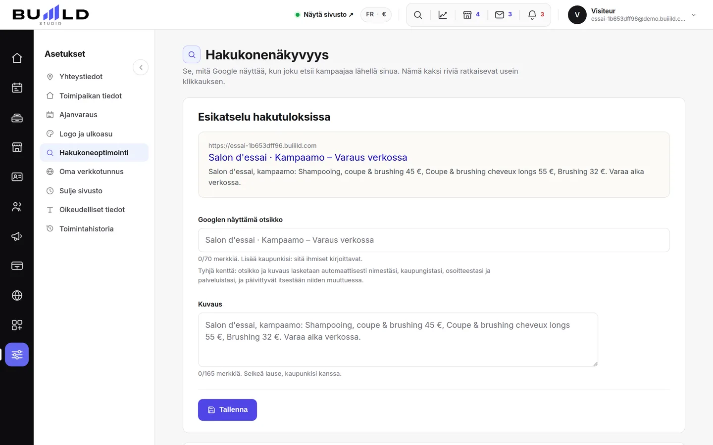
Task: Open the clients people icon in left rail
Action: (x=17, y=206)
